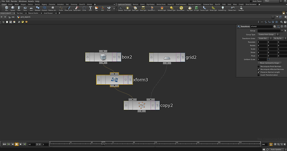Switch to the Modify shelf tab
Image resolution: width=287 pixels, height=151 pixels.
10,4
